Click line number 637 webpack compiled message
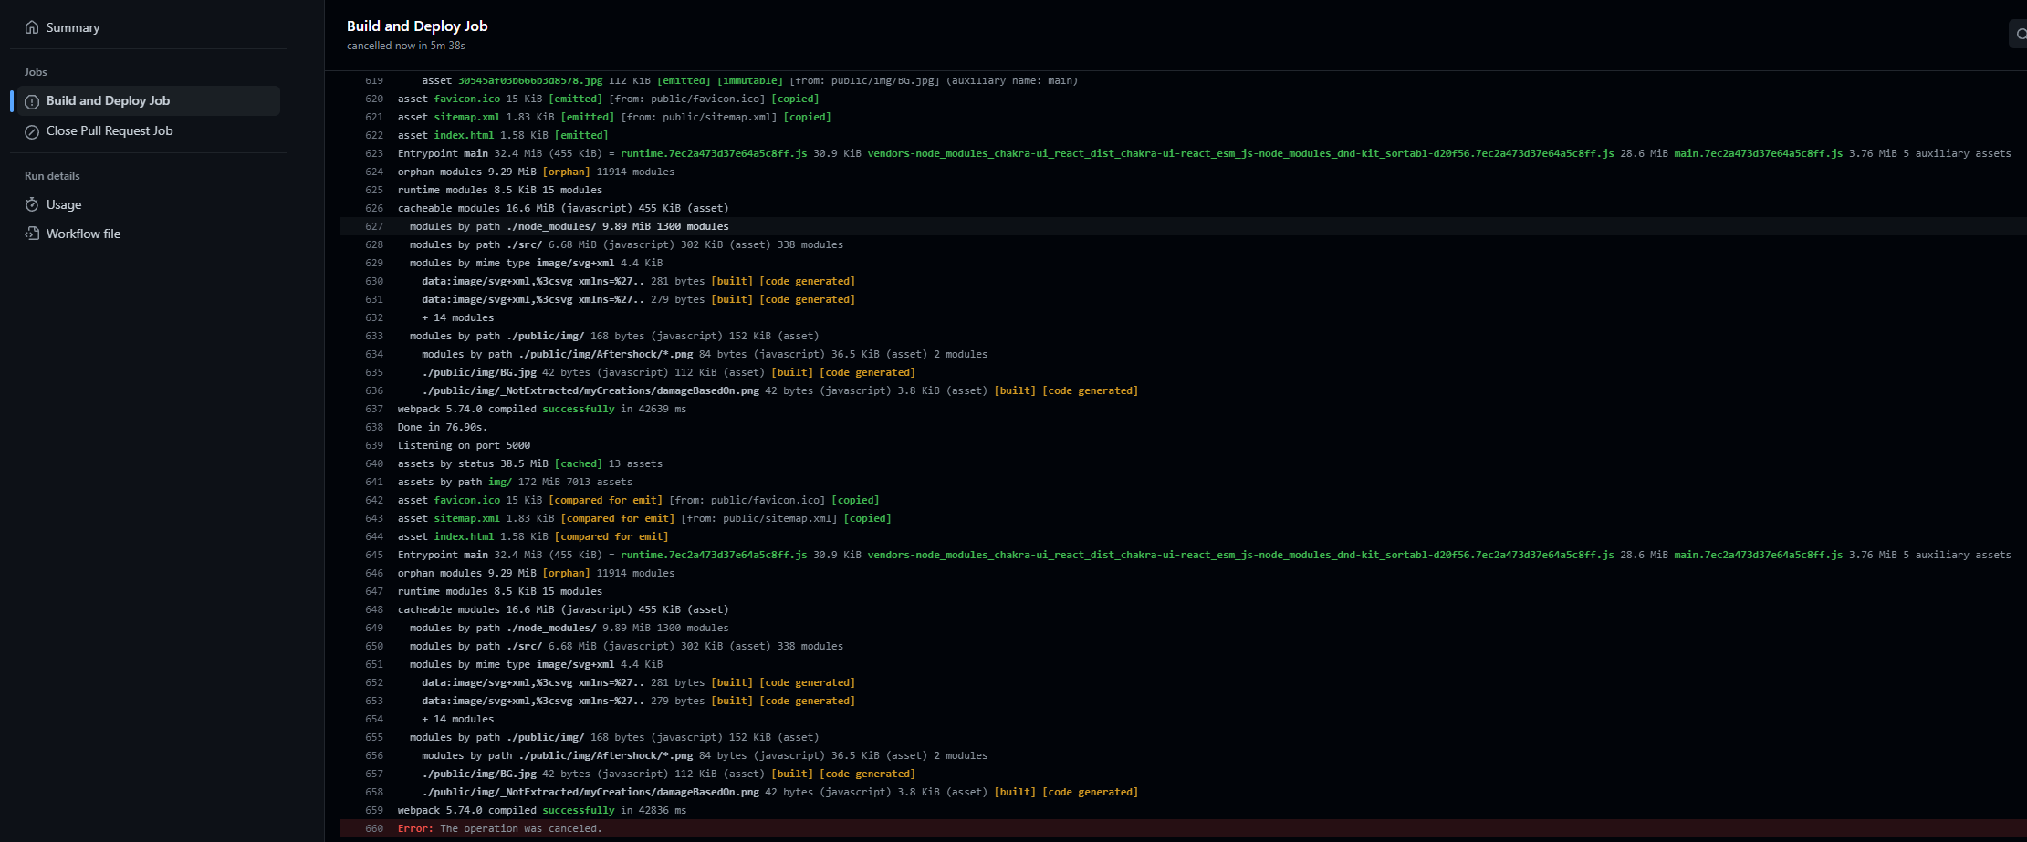 (374, 409)
